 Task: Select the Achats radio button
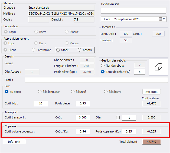click(79, 50)
